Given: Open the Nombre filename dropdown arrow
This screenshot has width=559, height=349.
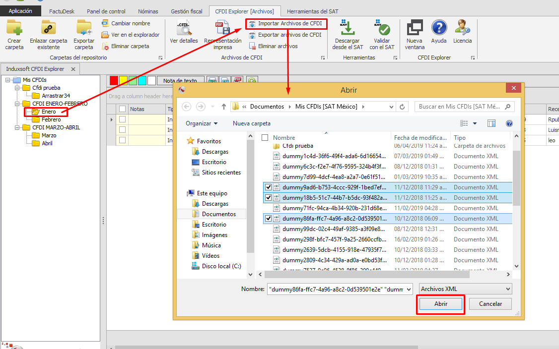Looking at the screenshot, I should tap(409, 289).
